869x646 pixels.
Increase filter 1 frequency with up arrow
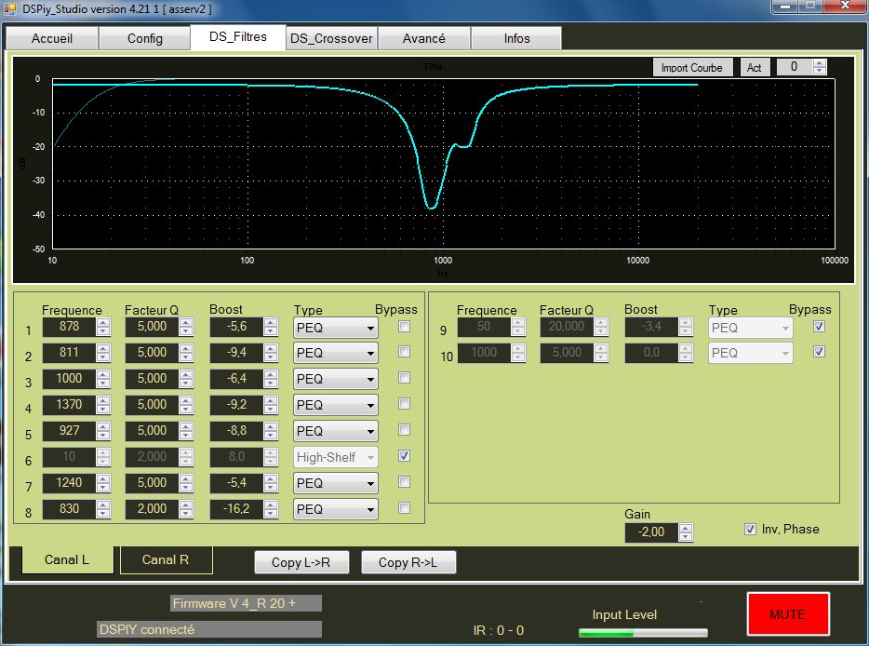coord(104,322)
